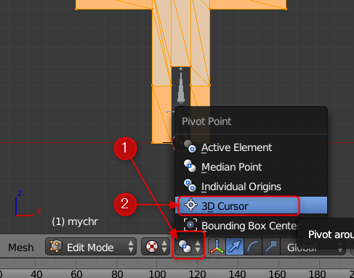354x278 pixels.
Task: Click the Edit Mode cube icon
Action: click(56, 246)
